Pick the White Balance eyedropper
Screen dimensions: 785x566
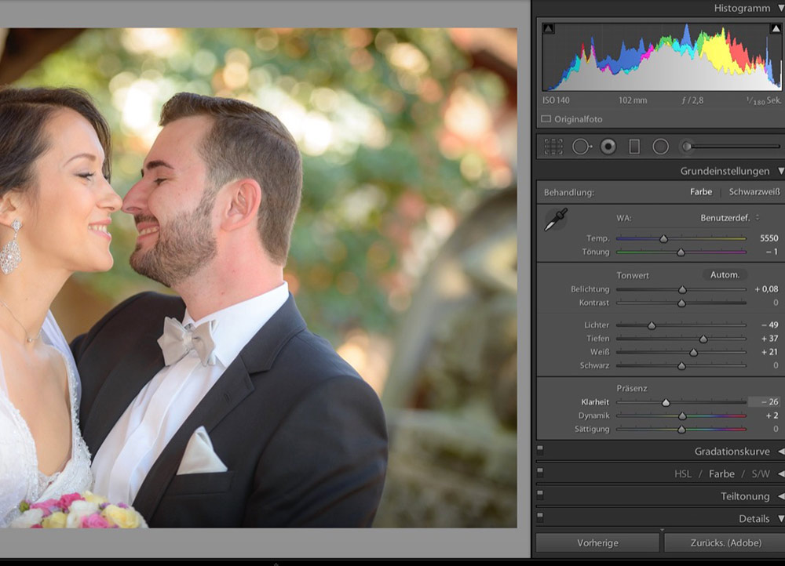(x=556, y=220)
